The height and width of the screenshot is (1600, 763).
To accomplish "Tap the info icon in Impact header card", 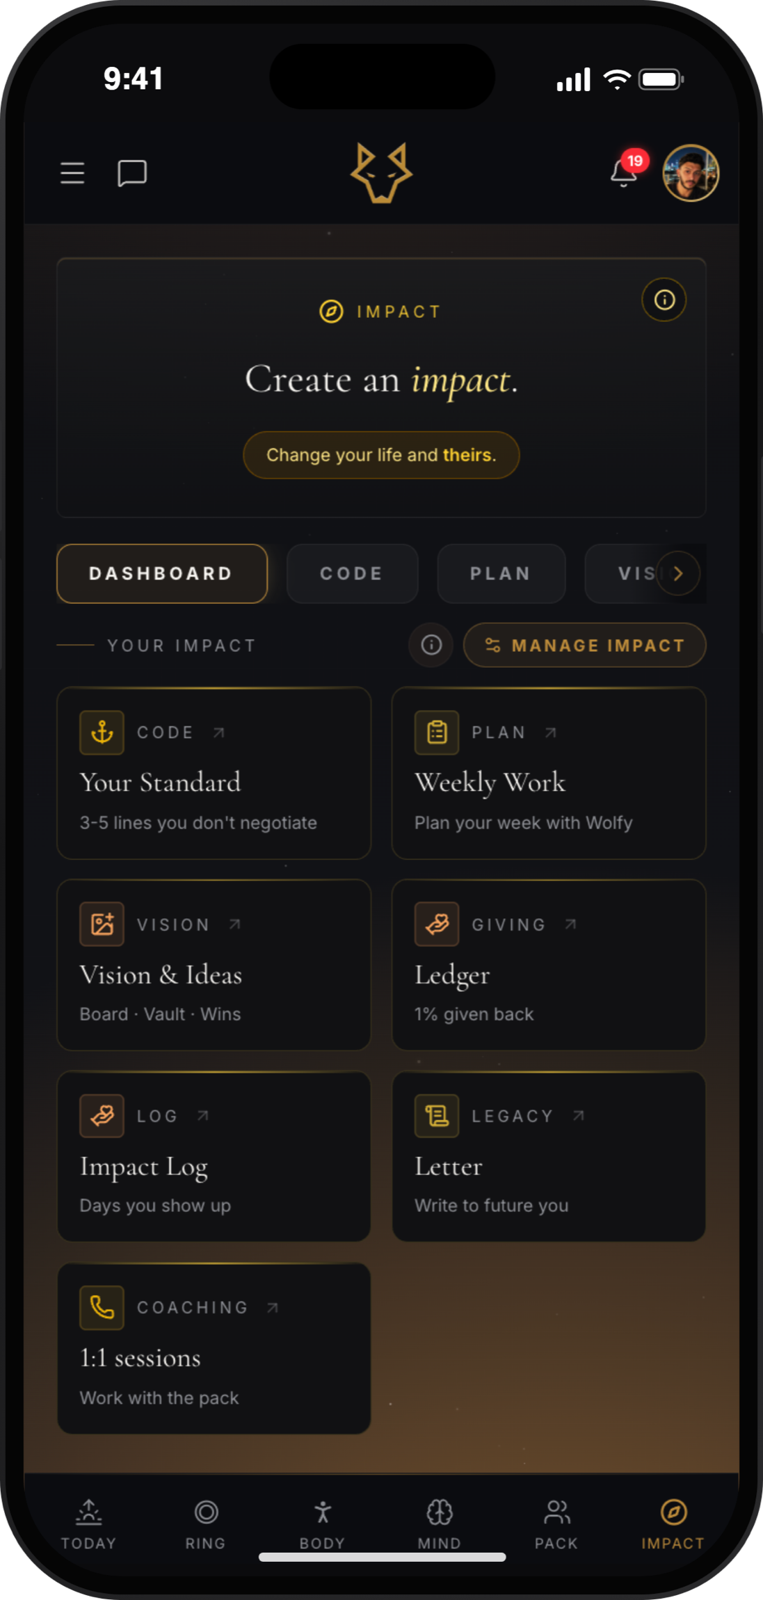I will click(x=664, y=300).
